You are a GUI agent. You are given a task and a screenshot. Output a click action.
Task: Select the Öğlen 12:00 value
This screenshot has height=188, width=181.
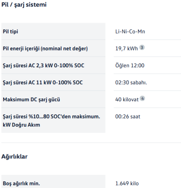click(130, 66)
